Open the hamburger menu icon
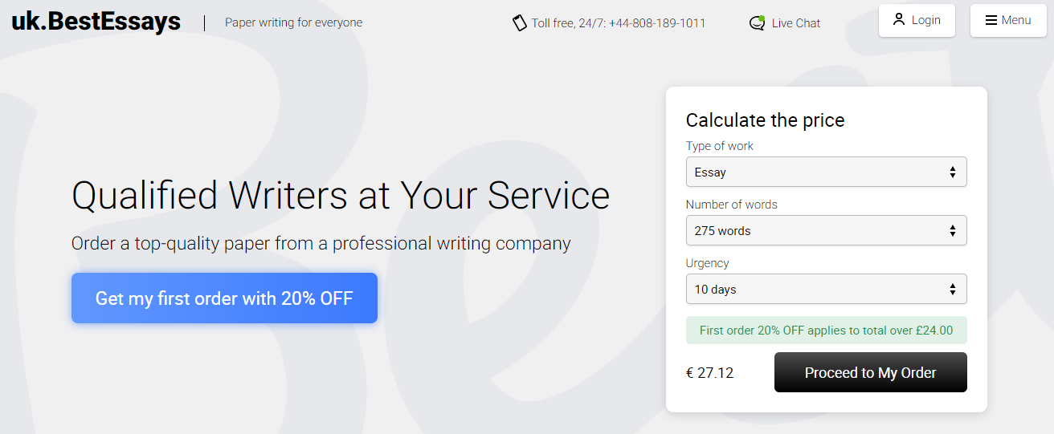This screenshot has height=434, width=1054. pyautogui.click(x=991, y=20)
